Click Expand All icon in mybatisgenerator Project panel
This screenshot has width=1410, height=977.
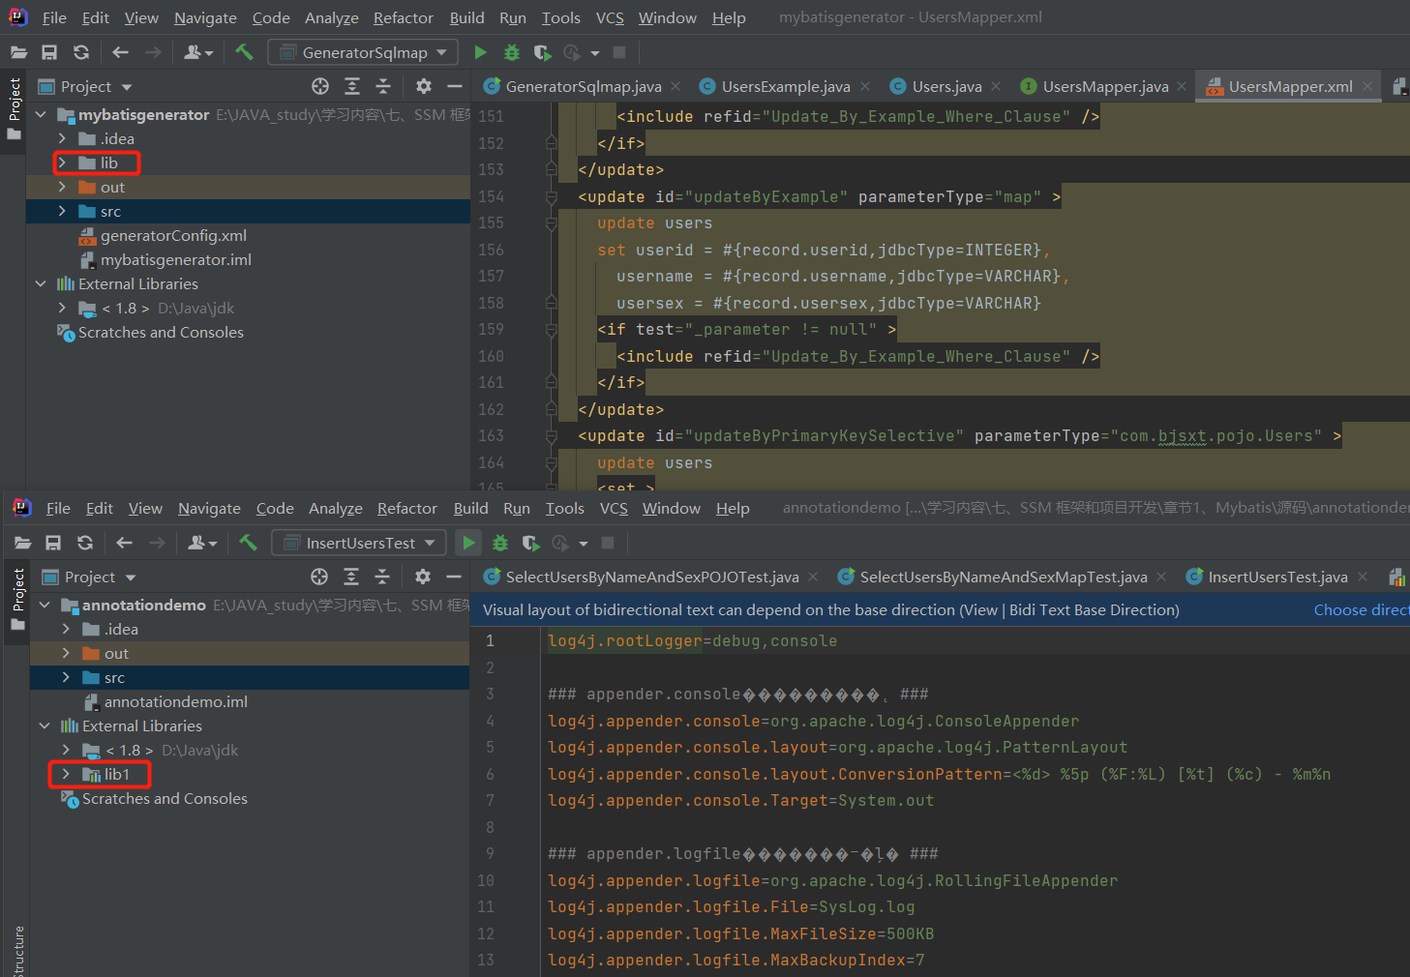coord(352,86)
